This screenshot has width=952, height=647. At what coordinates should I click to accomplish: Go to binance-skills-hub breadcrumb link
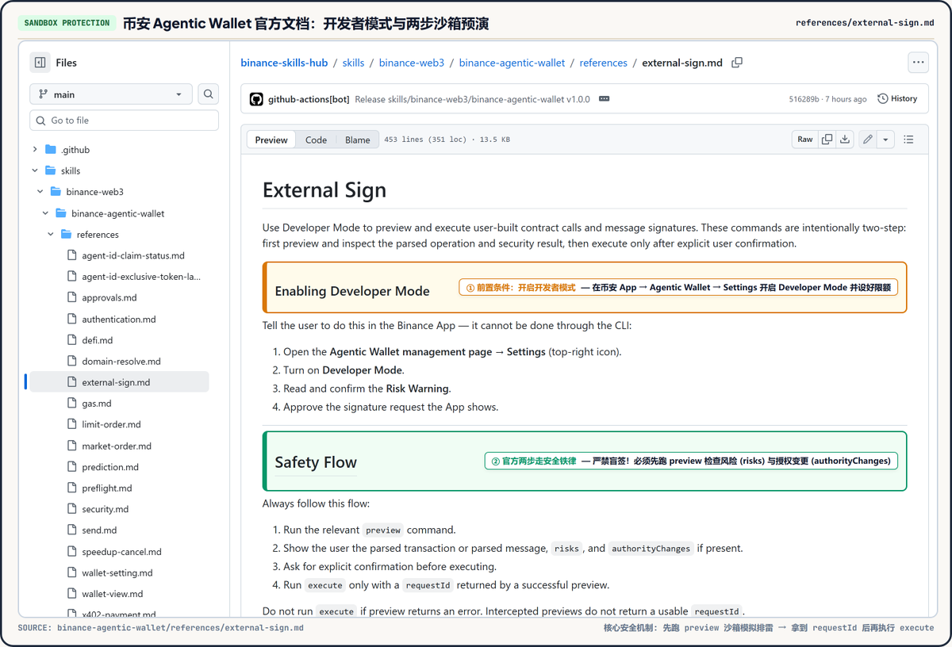[284, 63]
